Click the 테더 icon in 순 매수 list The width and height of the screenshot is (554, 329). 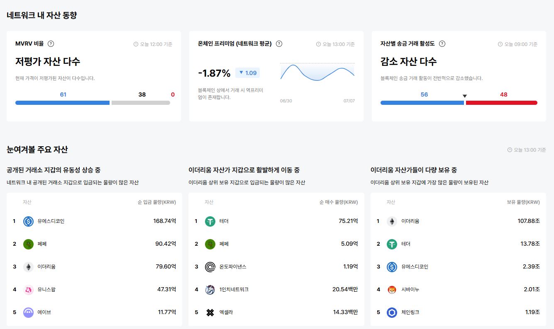210,221
